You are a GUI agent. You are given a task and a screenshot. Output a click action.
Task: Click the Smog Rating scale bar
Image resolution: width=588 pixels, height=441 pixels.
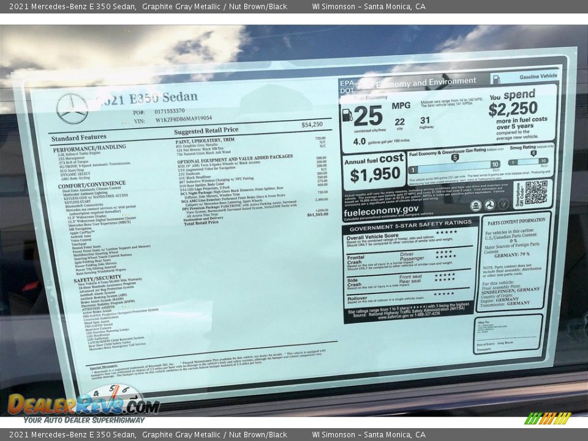[x=528, y=162]
